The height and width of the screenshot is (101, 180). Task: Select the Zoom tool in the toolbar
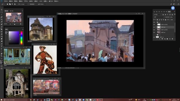(2, 56)
